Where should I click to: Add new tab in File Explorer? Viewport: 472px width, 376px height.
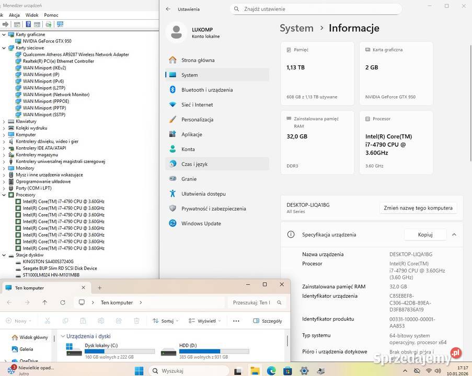click(x=100, y=288)
